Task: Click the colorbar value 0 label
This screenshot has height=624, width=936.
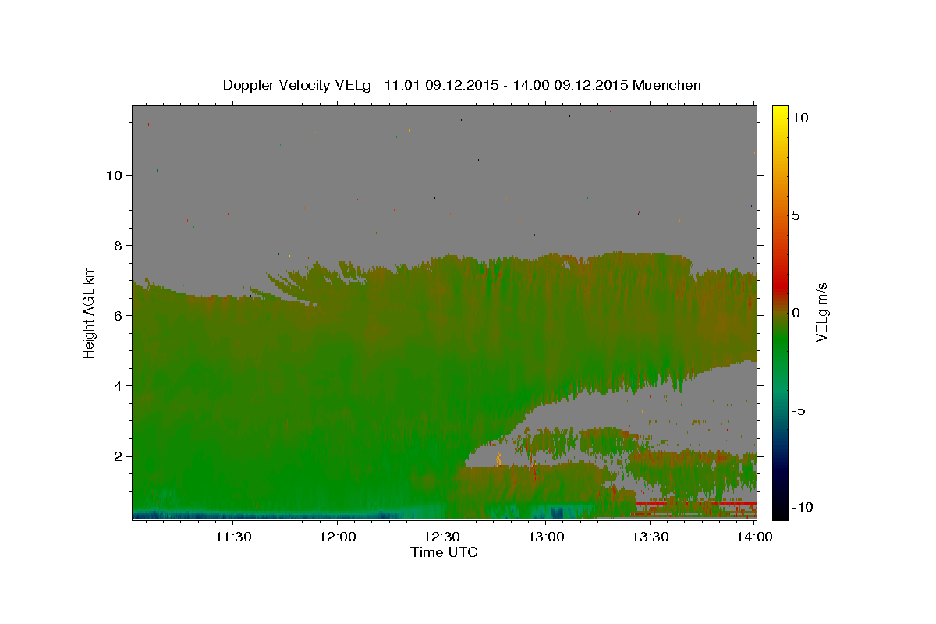Action: [796, 312]
